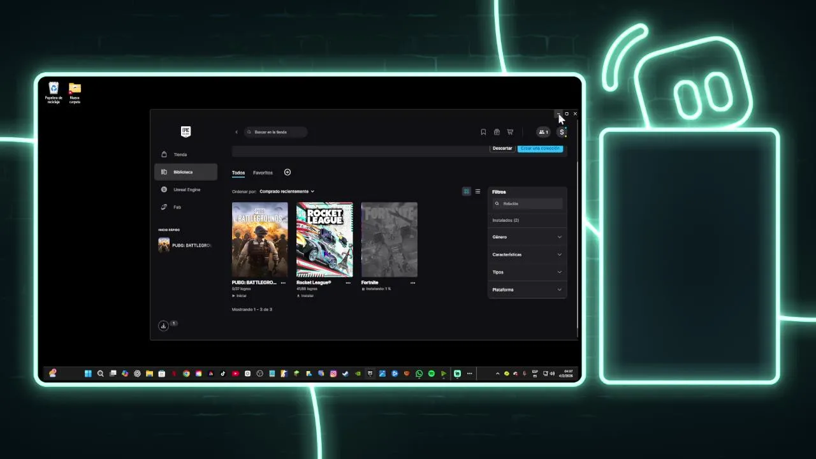Open WhatsApp from the taskbar
Viewport: 816px width, 459px height.
(419, 374)
